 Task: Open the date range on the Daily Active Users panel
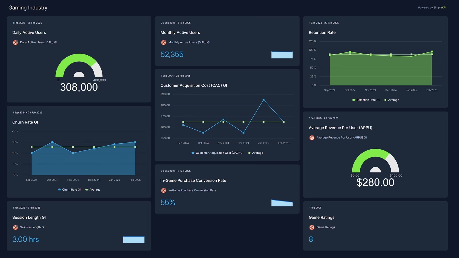click(x=27, y=23)
